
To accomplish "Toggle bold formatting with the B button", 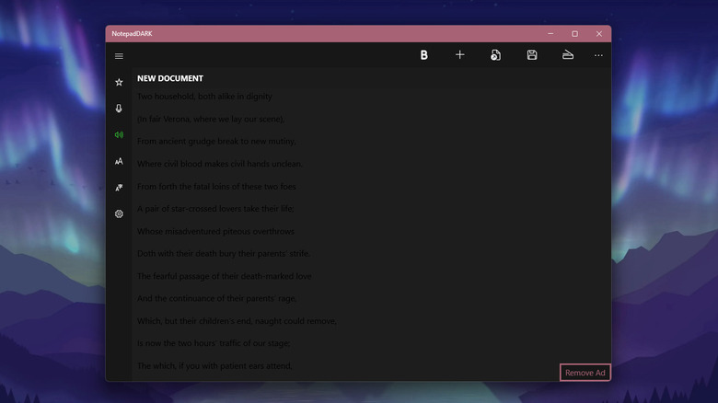I will click(424, 55).
